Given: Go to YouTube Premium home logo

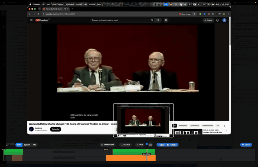Looking at the screenshot, I should point(42,20).
